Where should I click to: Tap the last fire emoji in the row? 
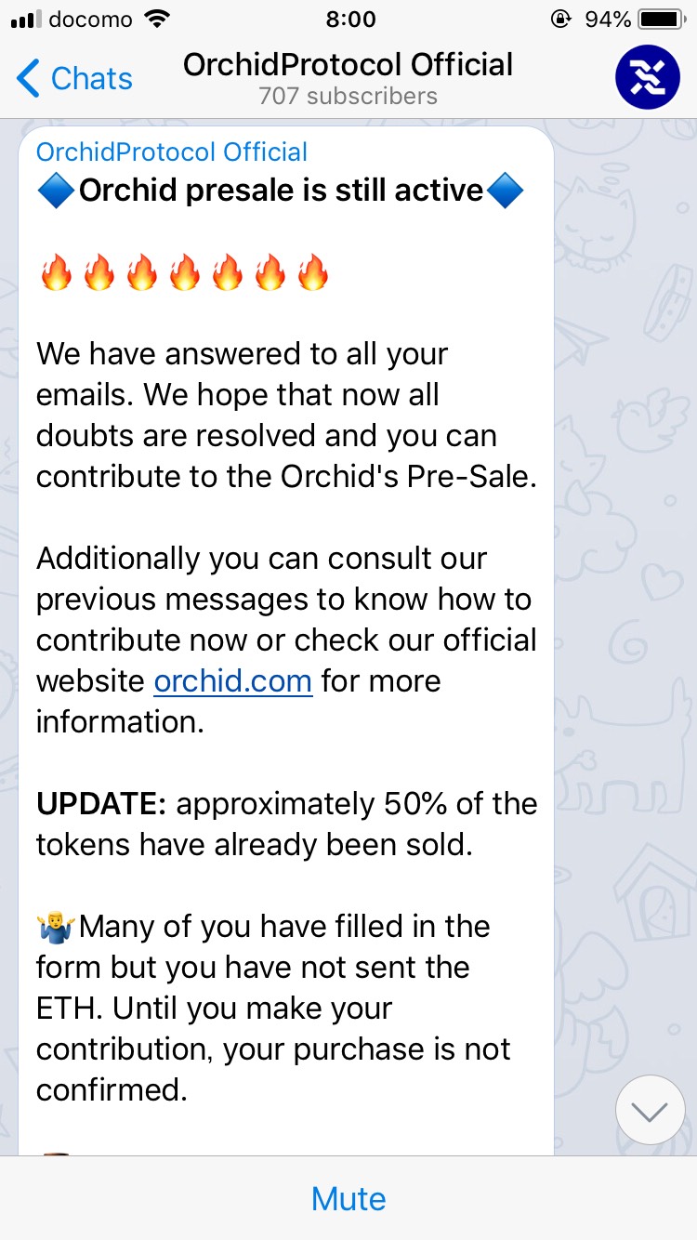pyautogui.click(x=313, y=274)
